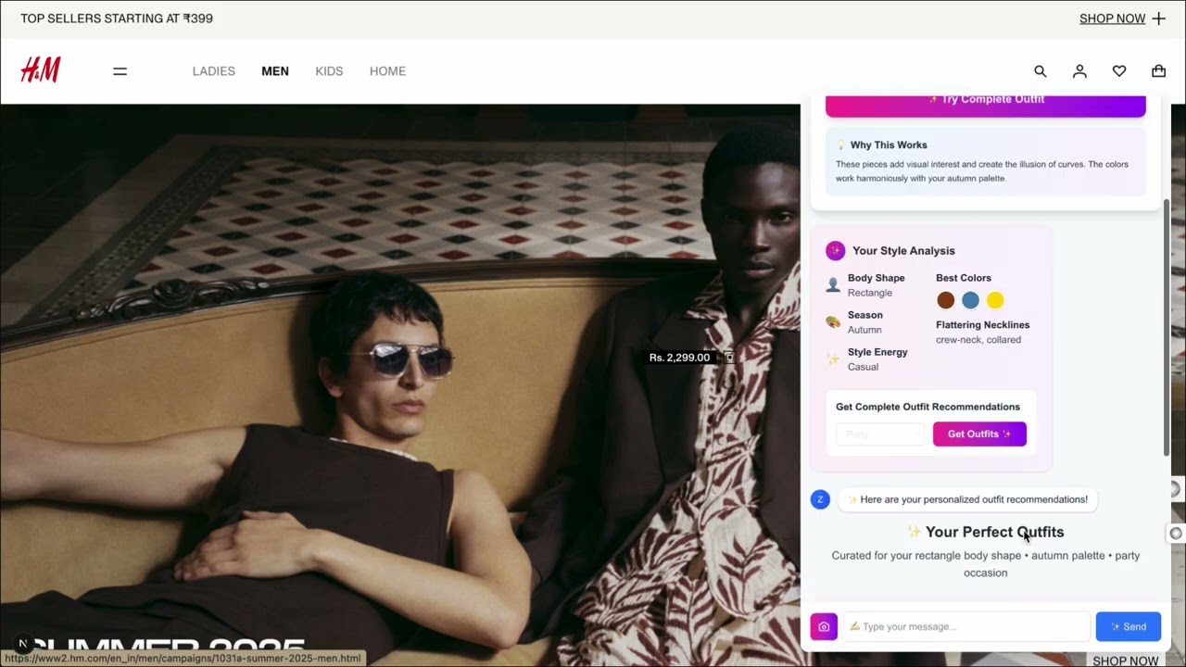Click the bottom SHOP NOW link
The height and width of the screenshot is (667, 1186).
[x=1125, y=661]
